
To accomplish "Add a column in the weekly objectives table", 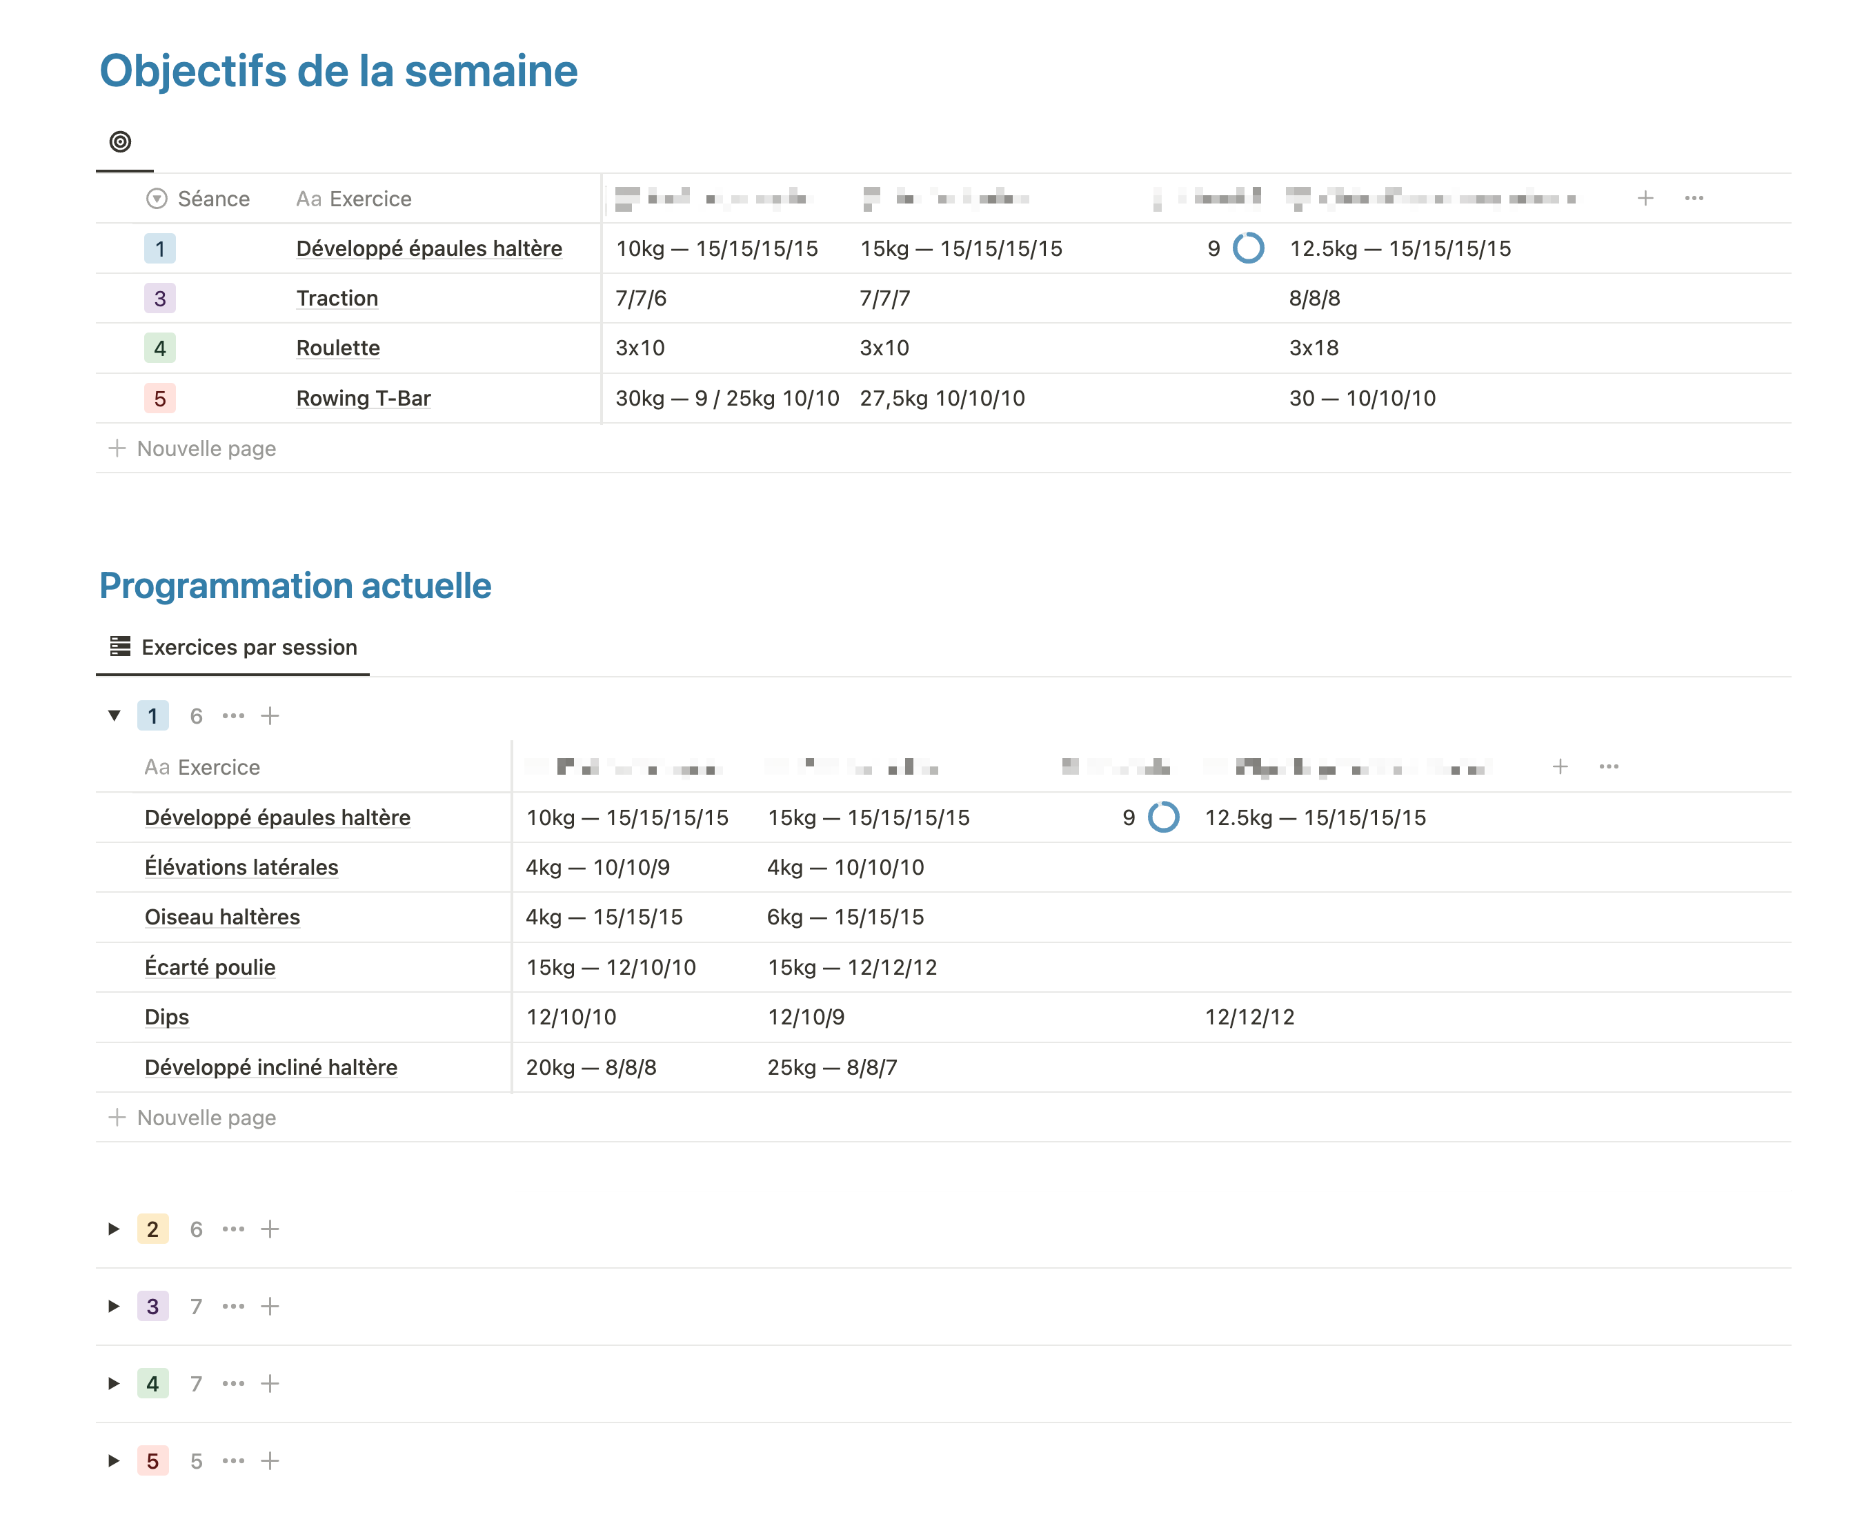I will click(x=1644, y=199).
